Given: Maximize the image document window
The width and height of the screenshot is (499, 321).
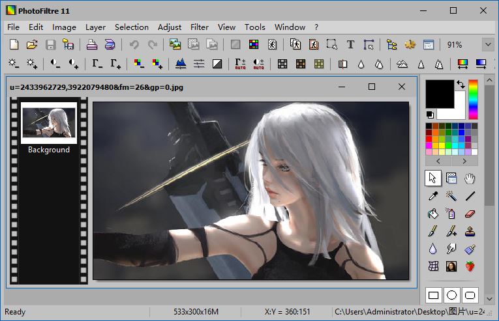Looking at the screenshot, I should click(x=372, y=87).
